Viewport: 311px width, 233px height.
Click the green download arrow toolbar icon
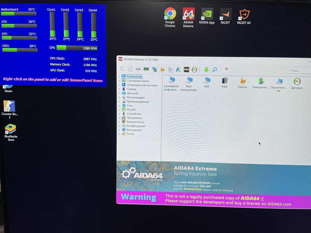point(206,70)
